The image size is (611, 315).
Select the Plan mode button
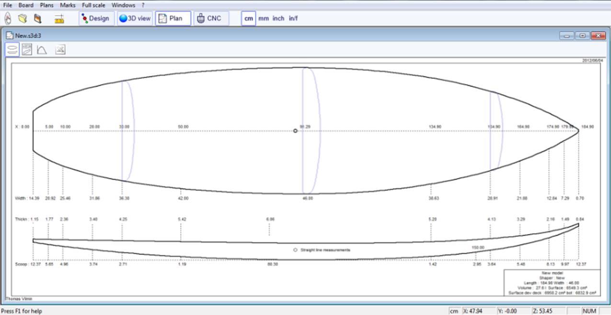[x=173, y=19]
